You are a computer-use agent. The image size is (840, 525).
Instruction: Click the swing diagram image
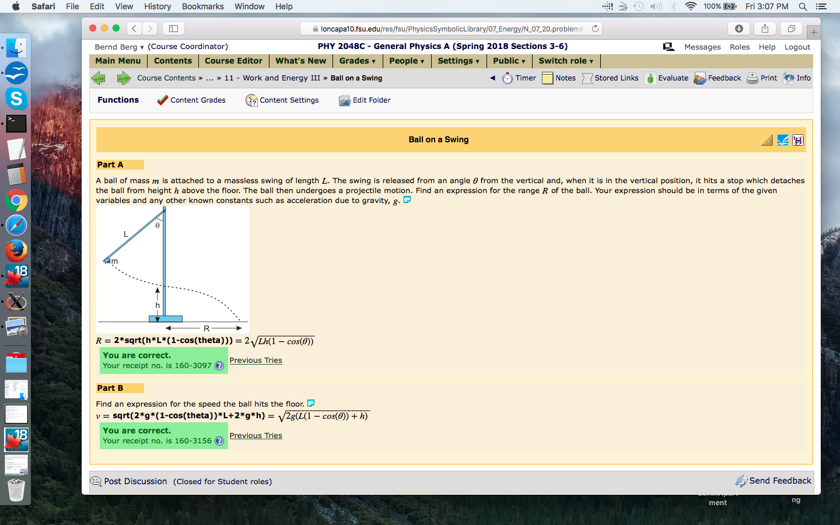click(x=173, y=269)
